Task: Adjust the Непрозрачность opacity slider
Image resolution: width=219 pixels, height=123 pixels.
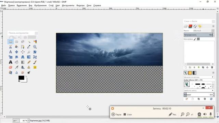Action: pos(198,35)
